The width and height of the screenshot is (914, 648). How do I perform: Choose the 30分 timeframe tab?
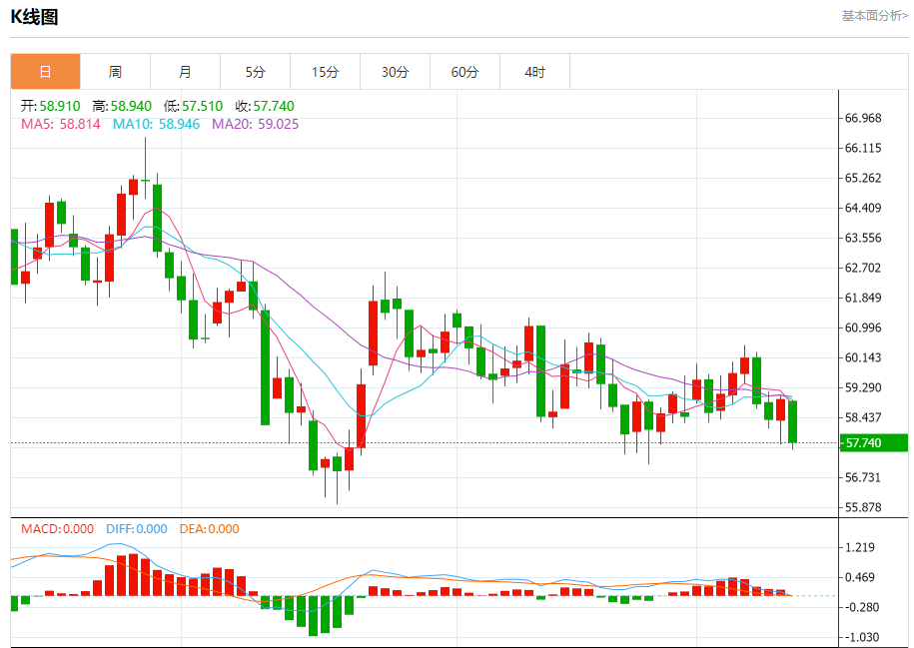pos(395,72)
